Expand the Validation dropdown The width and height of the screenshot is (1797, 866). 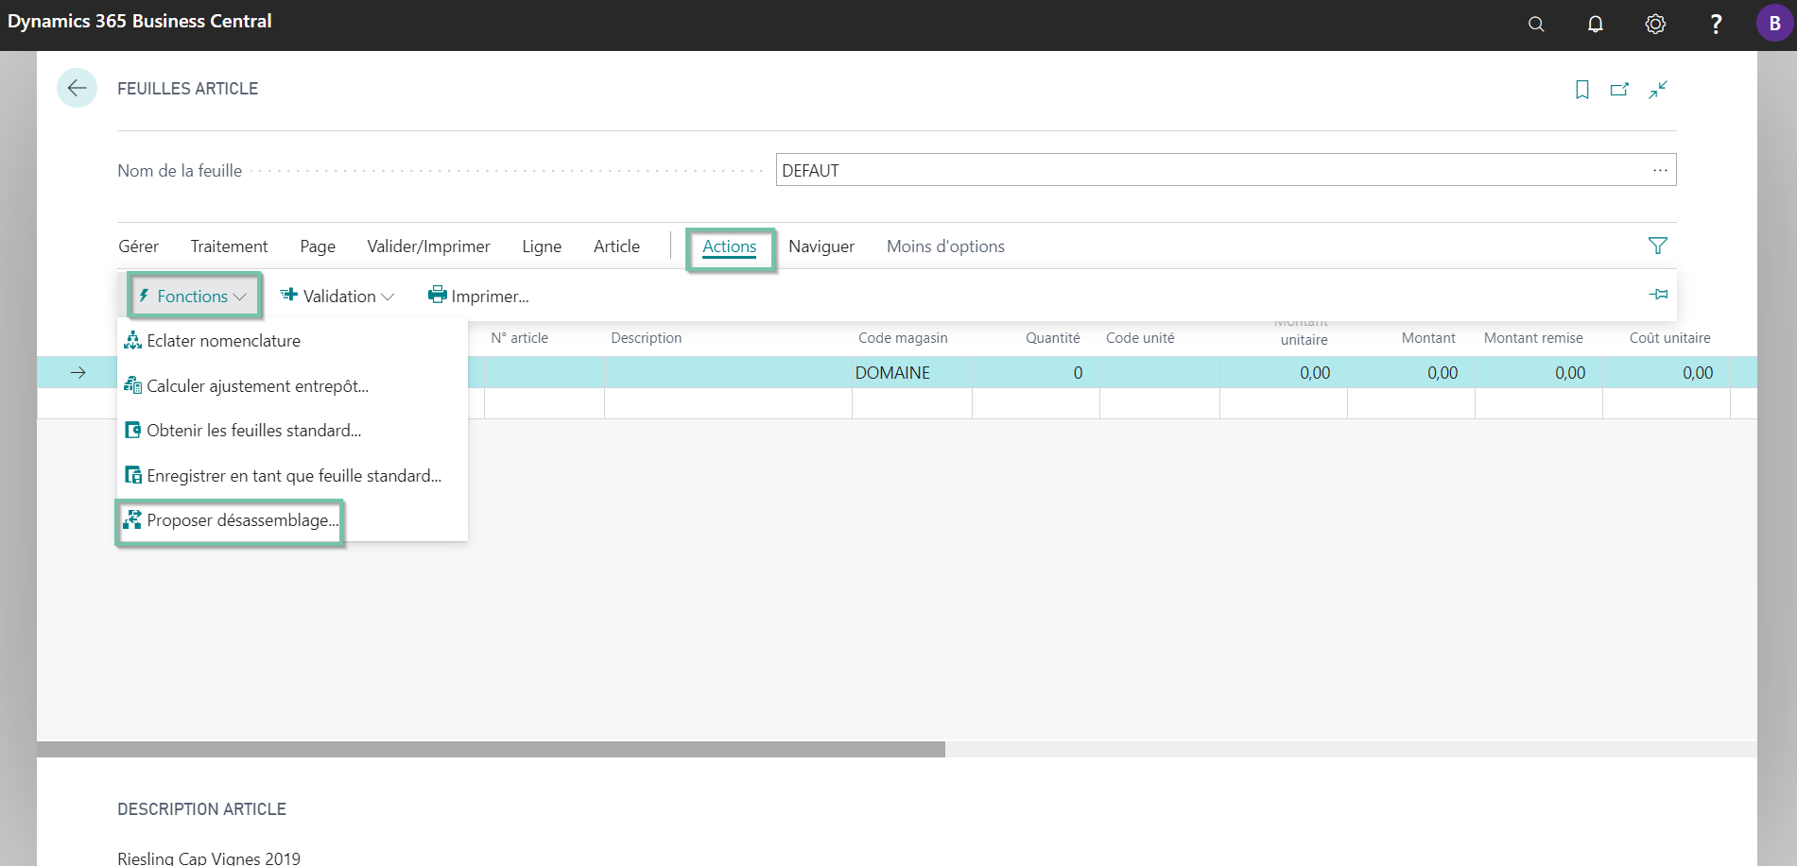[x=337, y=296]
